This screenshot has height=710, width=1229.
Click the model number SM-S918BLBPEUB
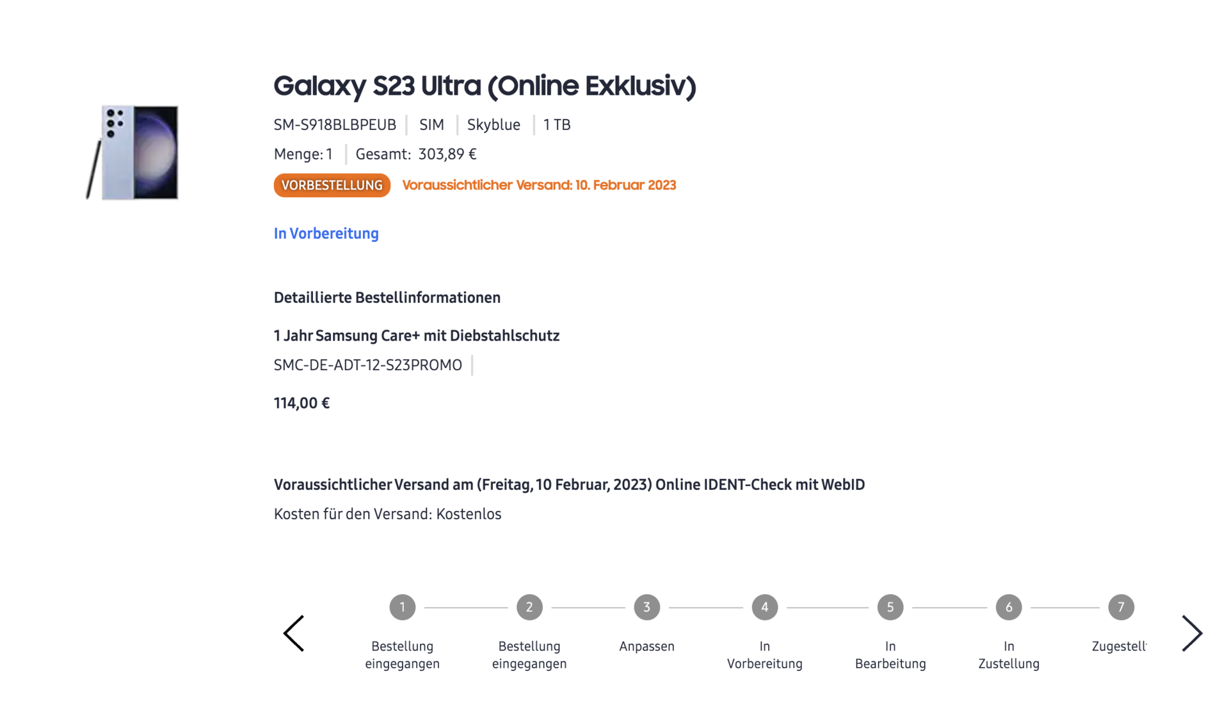(x=335, y=125)
